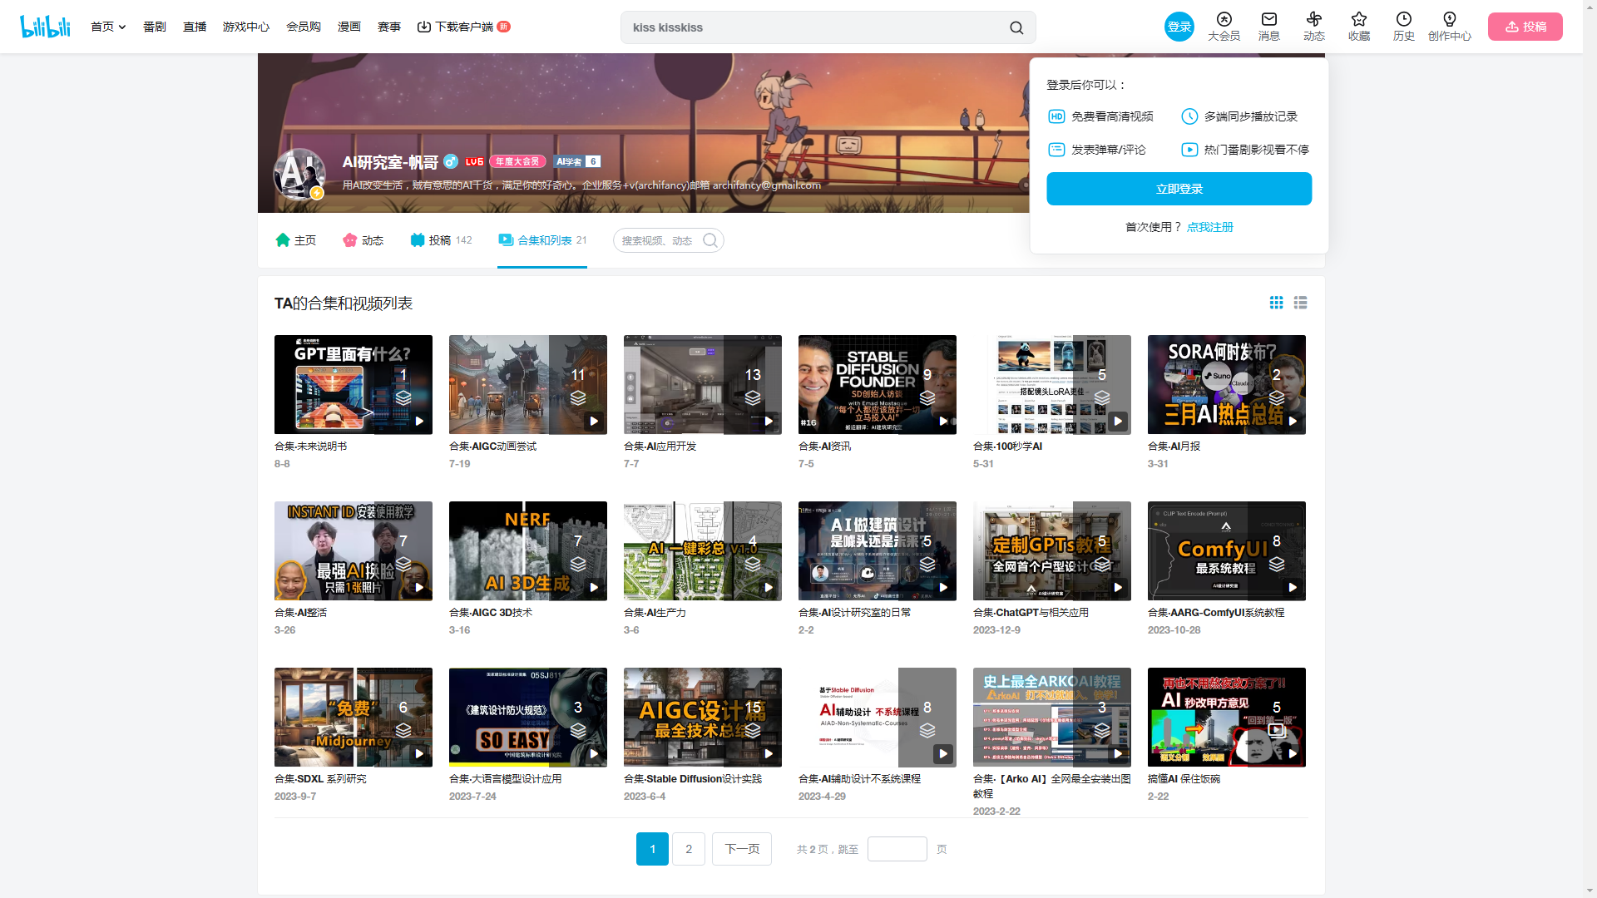Image resolution: width=1597 pixels, height=898 pixels.
Task: Click current page 1 button
Action: click(652, 849)
